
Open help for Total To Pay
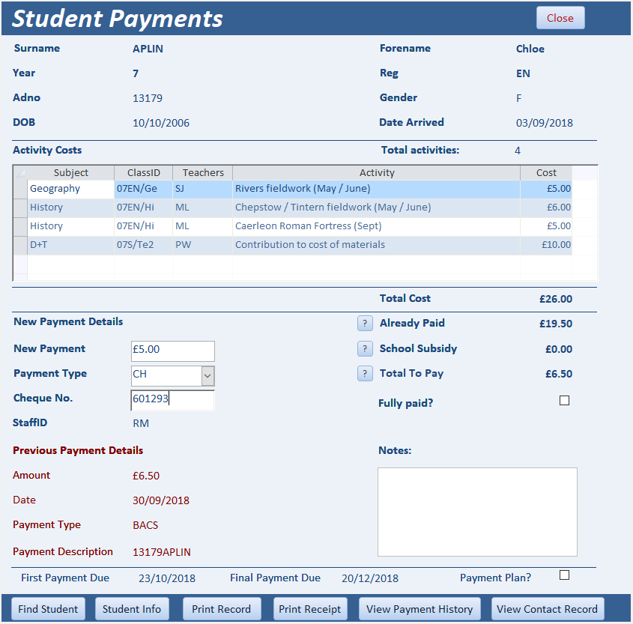pyautogui.click(x=365, y=373)
